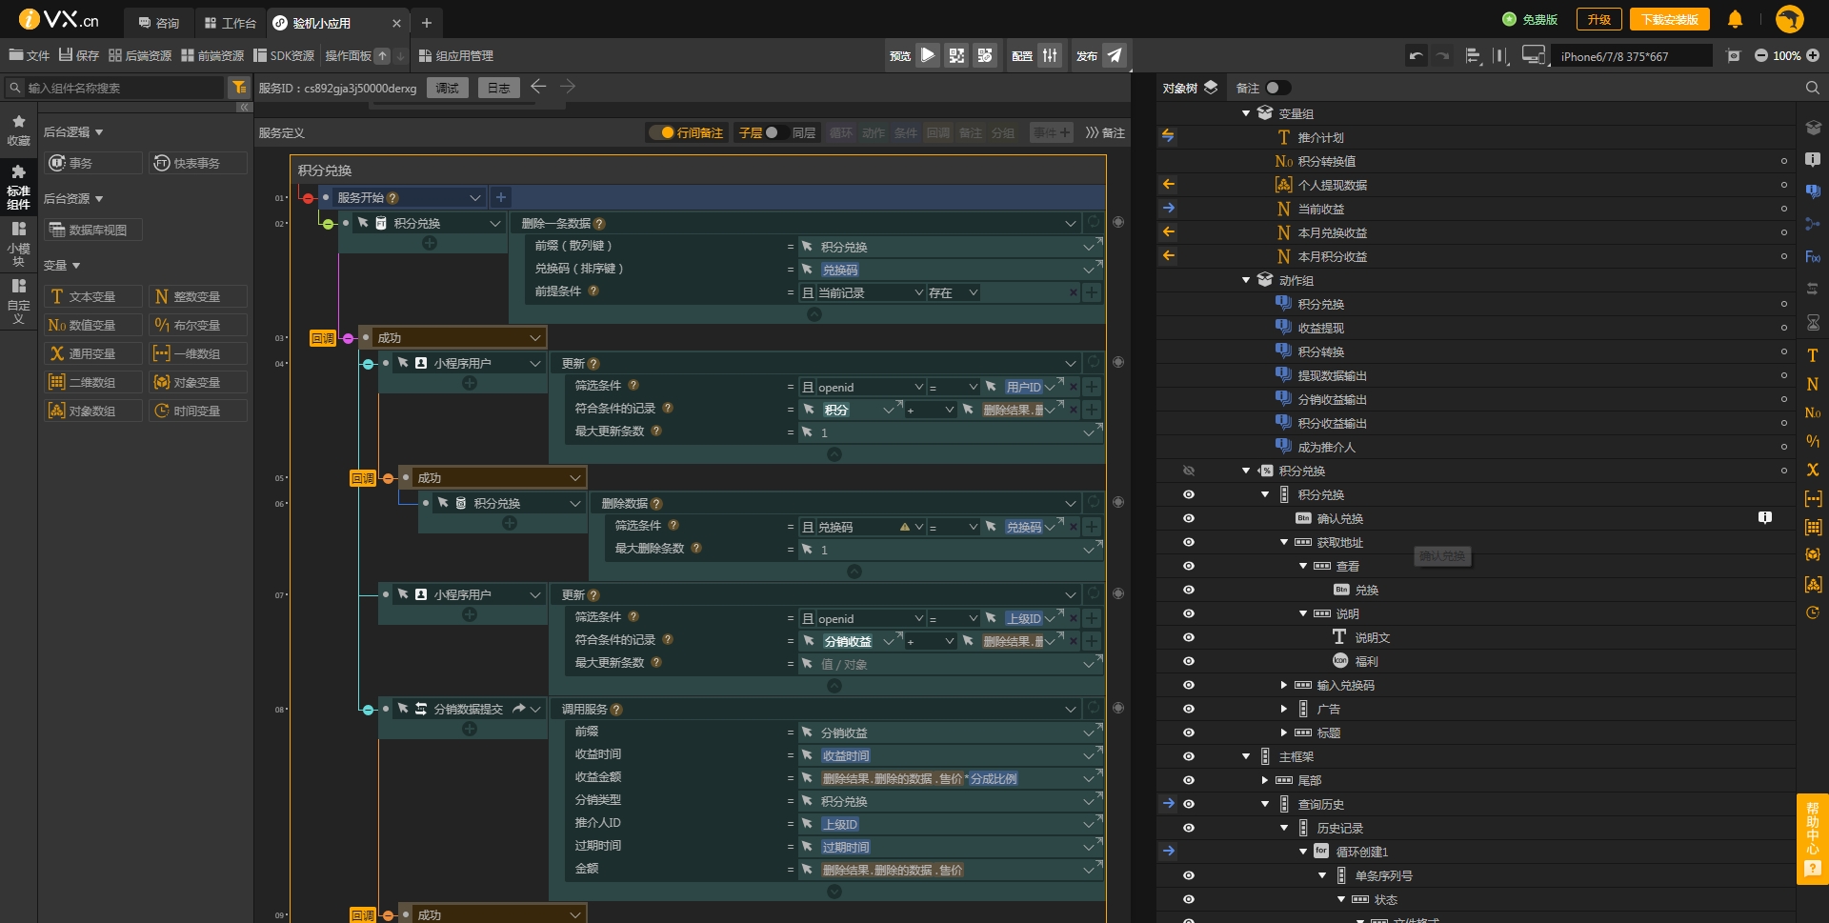Toggle visibility of 主框架 row
1829x923 pixels.
pos(1189,756)
